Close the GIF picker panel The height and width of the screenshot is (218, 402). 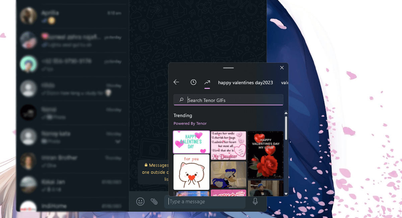(x=282, y=68)
